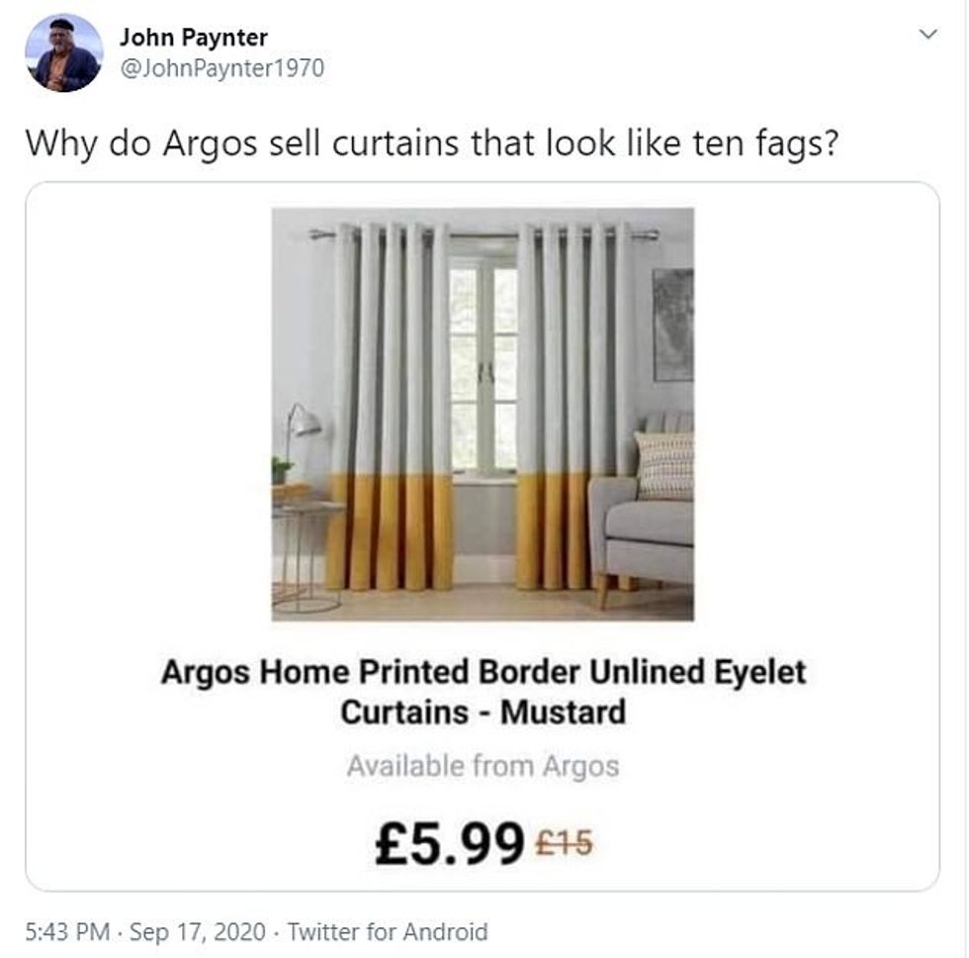Click the window between the curtains
This screenshot has height=958, width=969.
[484, 365]
